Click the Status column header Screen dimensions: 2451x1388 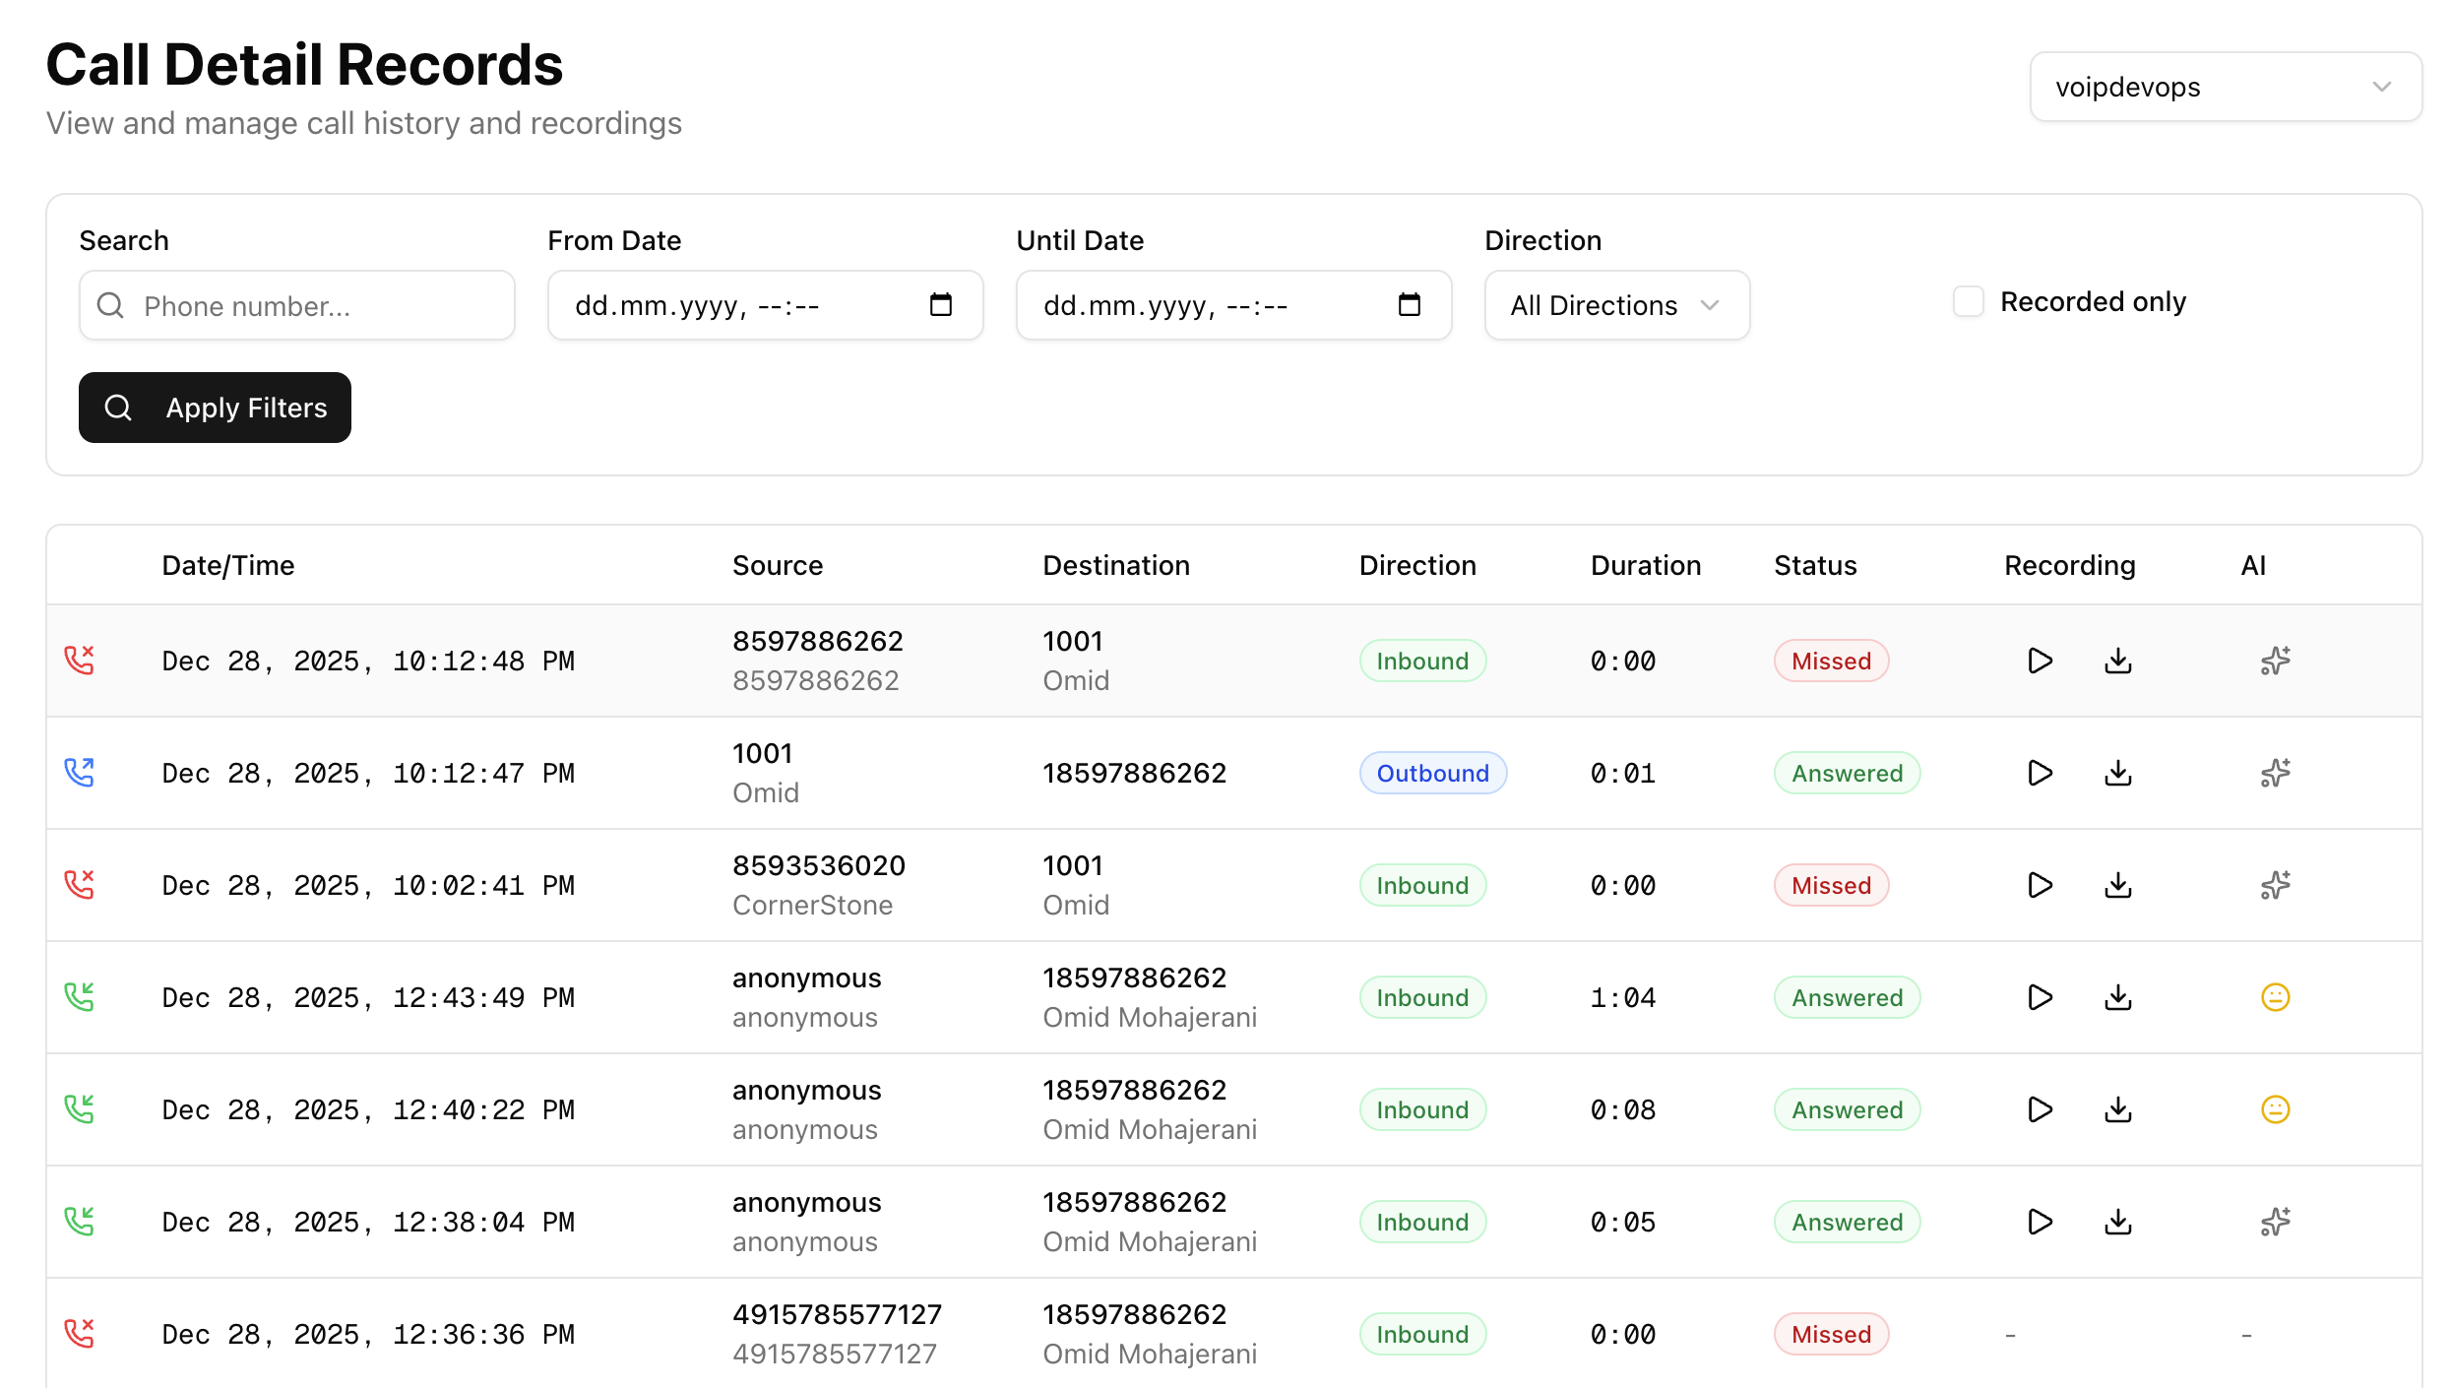pos(1814,564)
